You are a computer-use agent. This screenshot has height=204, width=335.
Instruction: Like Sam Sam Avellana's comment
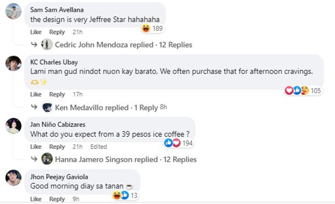point(36,32)
